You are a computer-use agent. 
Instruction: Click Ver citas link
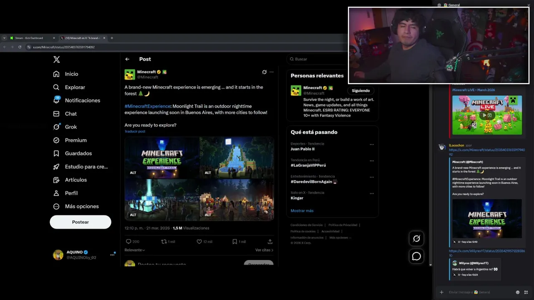(264, 250)
